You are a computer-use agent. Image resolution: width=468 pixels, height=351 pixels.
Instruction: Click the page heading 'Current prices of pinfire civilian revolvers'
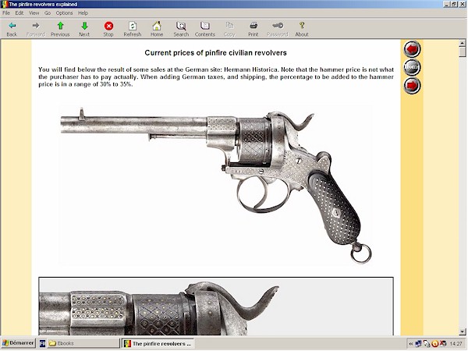point(215,53)
